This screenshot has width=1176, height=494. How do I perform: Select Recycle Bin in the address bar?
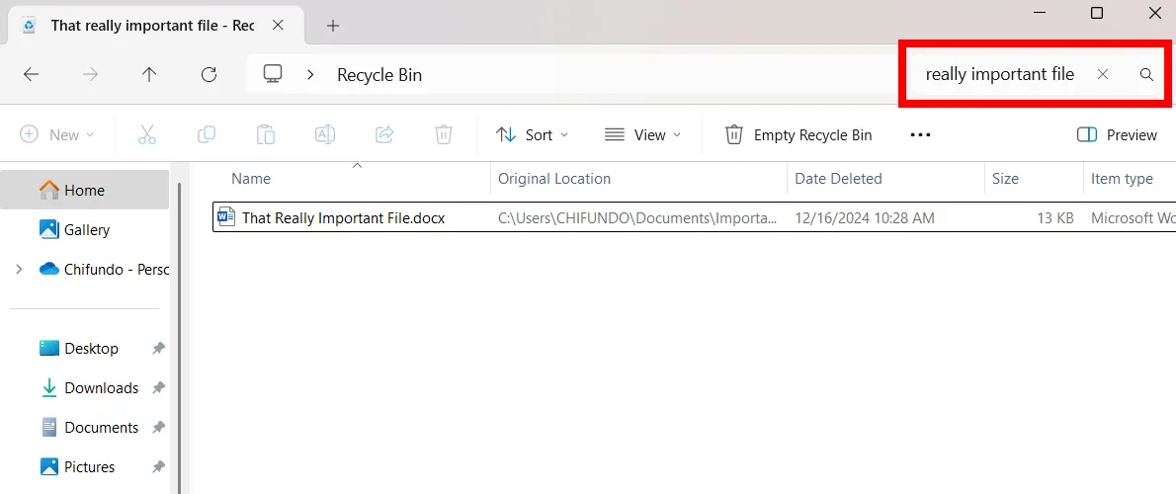(379, 75)
